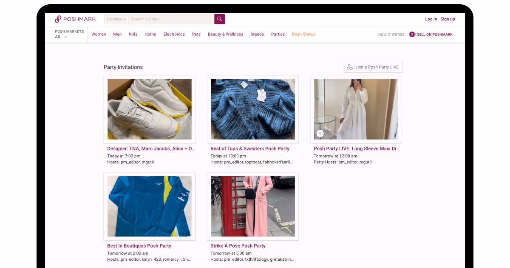Click 'Tomorrow at 5:00 am' text
This screenshot has height=268, width=510.
tap(231, 253)
